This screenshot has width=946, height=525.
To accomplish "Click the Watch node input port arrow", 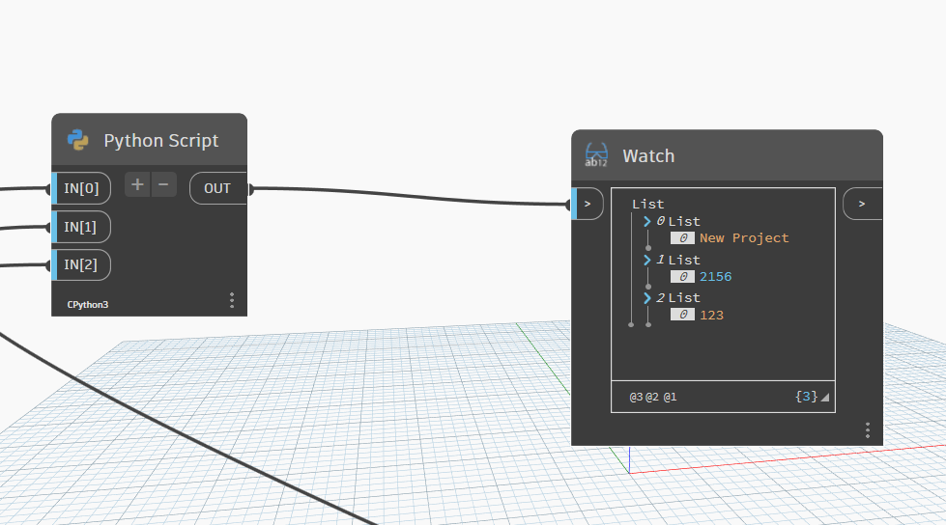I will pos(588,204).
